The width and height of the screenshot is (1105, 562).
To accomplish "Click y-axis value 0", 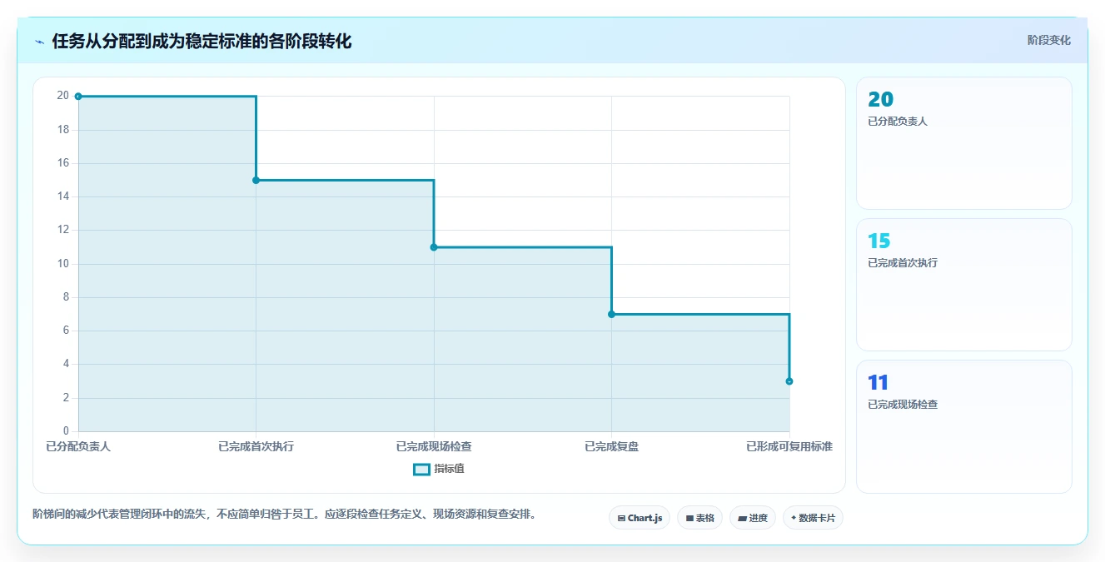I will click(x=66, y=431).
